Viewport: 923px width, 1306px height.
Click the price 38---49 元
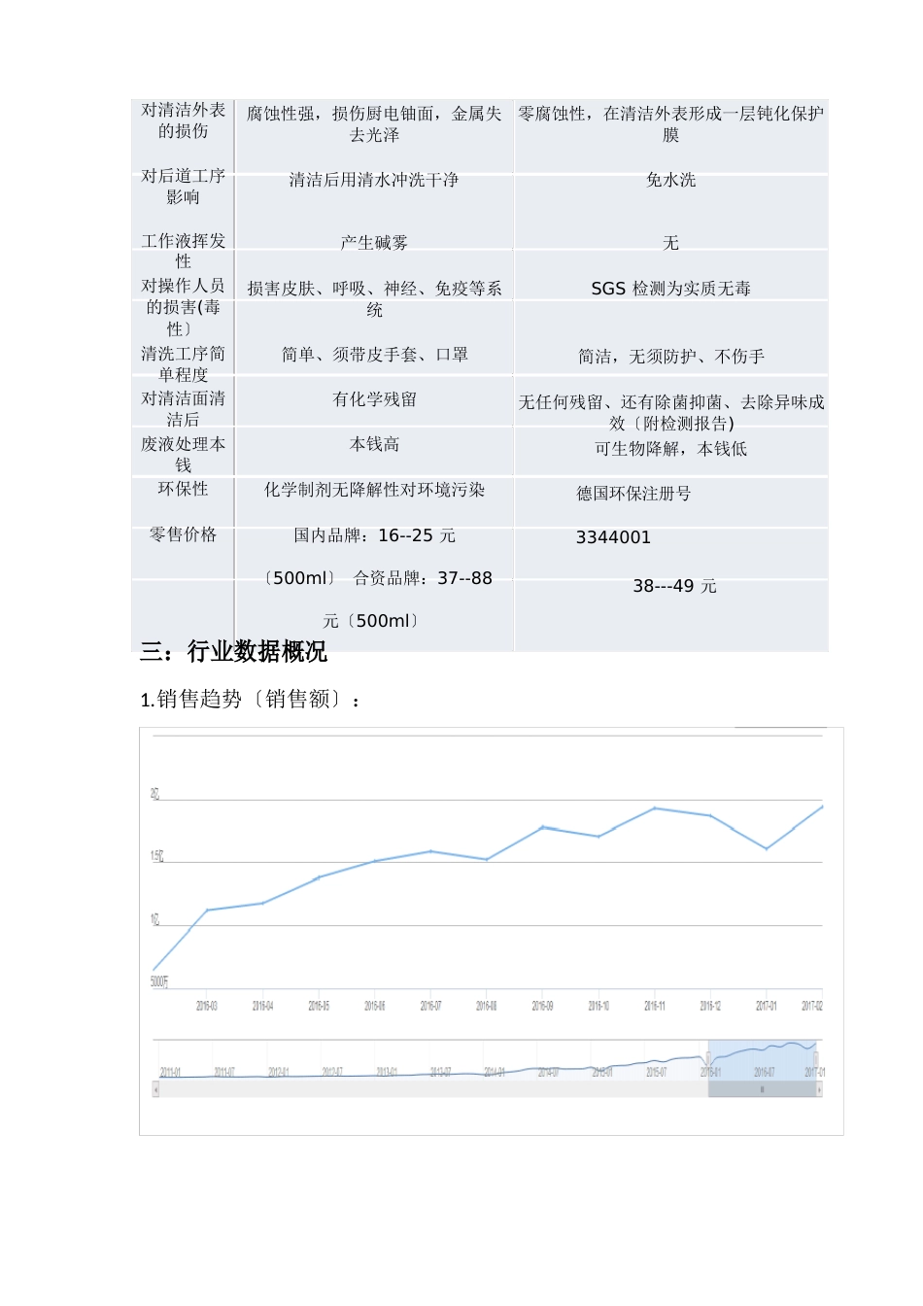[674, 586]
